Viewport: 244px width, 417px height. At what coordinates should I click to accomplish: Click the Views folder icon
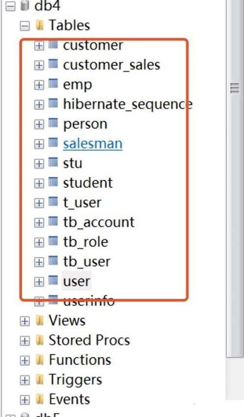[x=39, y=321]
